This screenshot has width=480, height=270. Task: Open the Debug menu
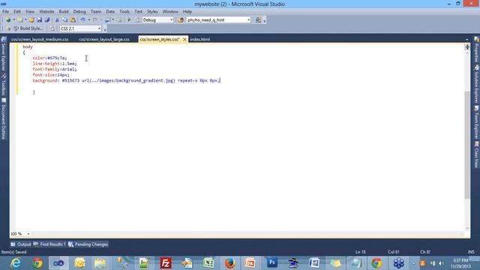pyautogui.click(x=79, y=12)
